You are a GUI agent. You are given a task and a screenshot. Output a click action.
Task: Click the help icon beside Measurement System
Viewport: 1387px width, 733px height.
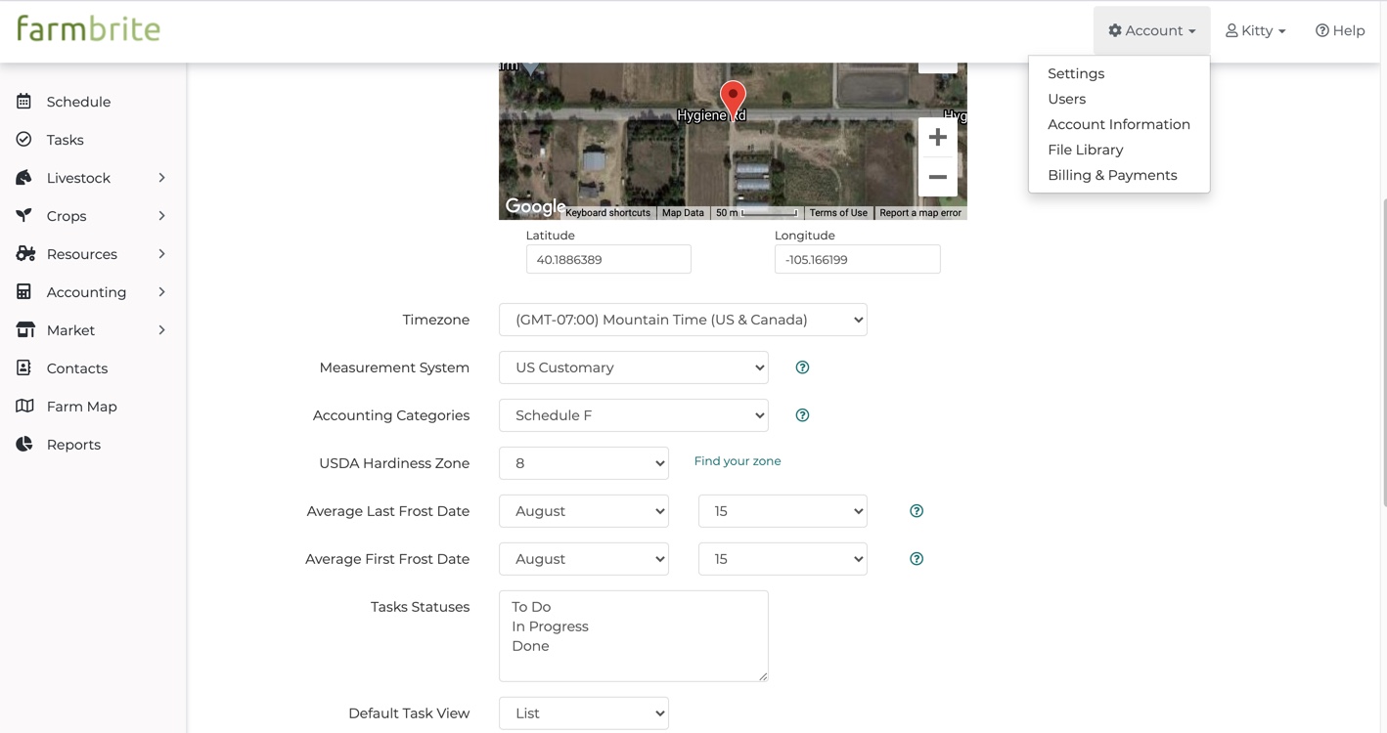[x=802, y=367]
